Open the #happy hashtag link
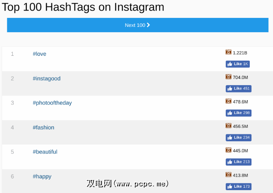 42,176
